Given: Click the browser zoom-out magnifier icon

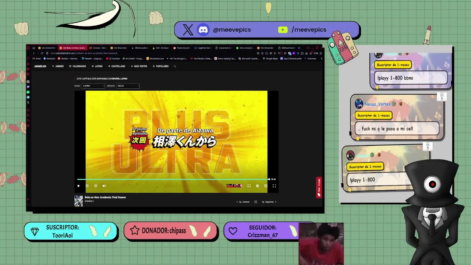Looking at the screenshot, I should click(x=258, y=53).
